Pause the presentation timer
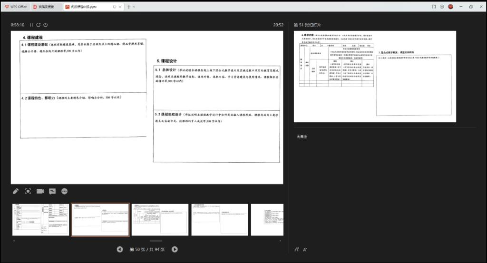Screen dimensions: 487x263 click(x=31, y=25)
